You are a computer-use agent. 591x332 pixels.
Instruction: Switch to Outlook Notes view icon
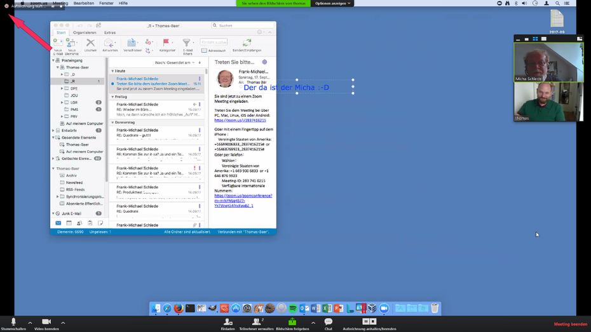pyautogui.click(x=100, y=223)
